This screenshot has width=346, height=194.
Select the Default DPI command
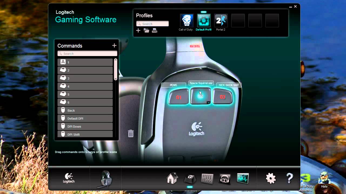pyautogui.click(x=85, y=119)
